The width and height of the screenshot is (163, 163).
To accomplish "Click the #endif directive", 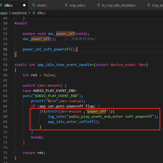I will coord(21,23).
